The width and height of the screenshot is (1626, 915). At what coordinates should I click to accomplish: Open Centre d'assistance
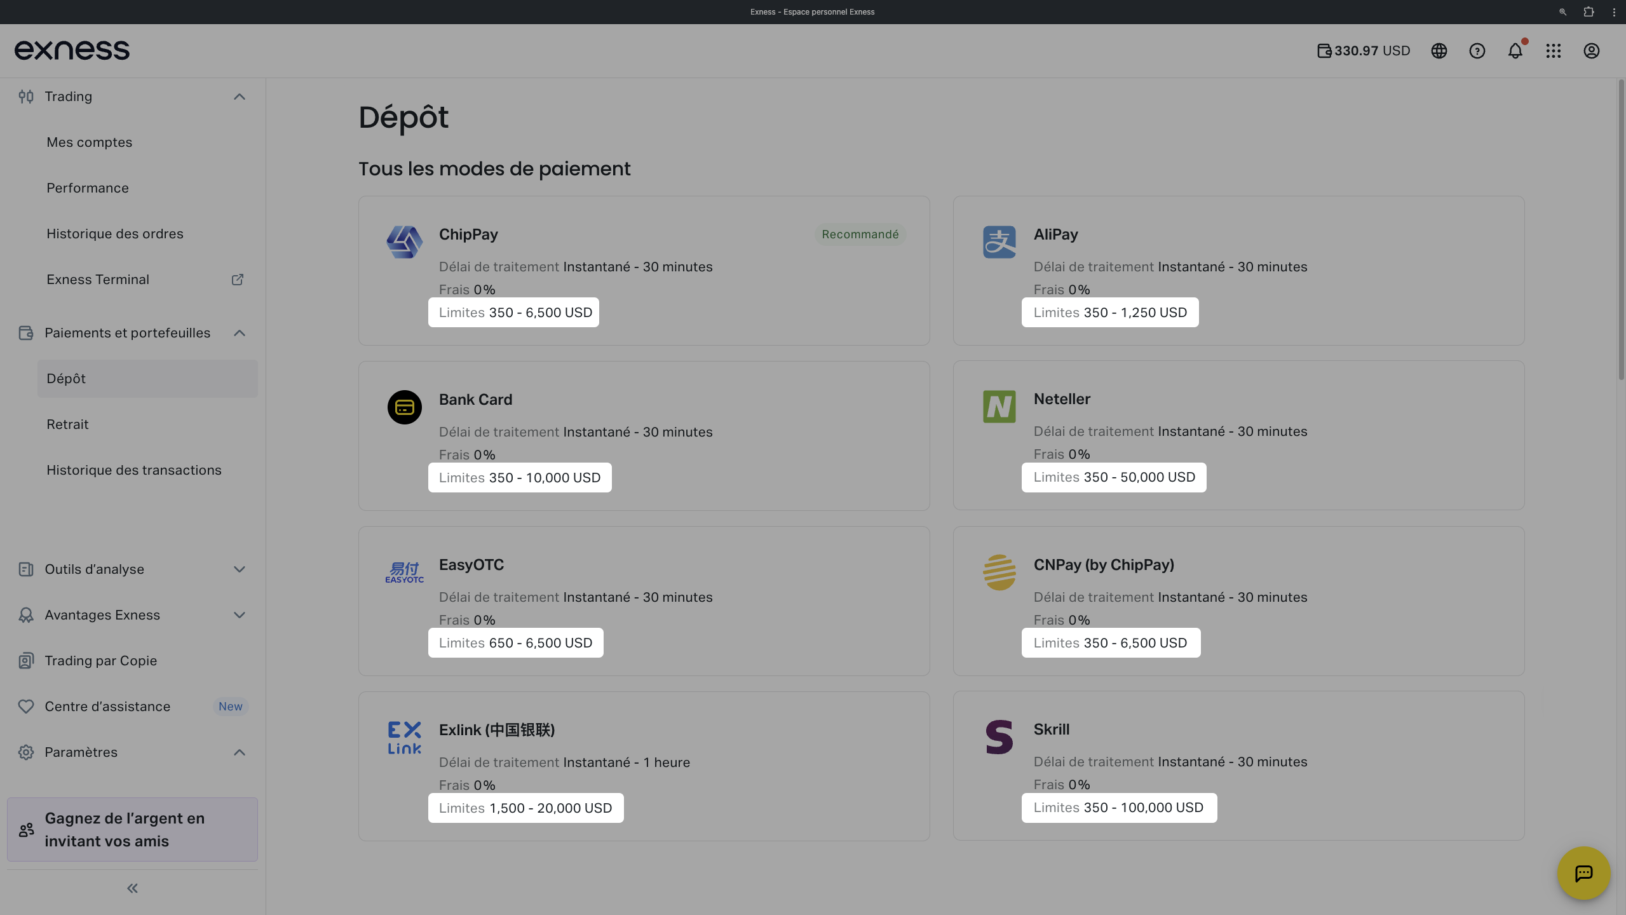107,707
